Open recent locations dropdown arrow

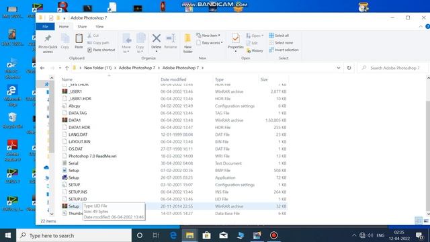(x=60, y=68)
